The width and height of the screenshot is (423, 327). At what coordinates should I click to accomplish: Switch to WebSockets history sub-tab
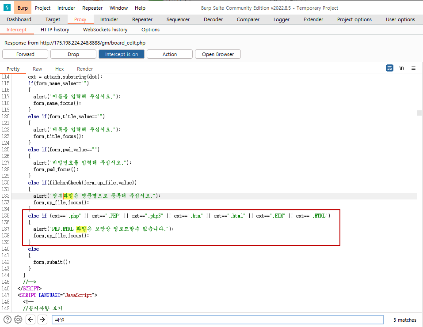pyautogui.click(x=105, y=30)
